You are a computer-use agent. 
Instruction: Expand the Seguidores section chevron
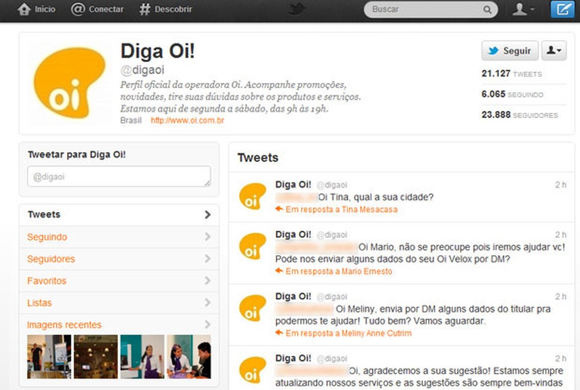point(207,259)
